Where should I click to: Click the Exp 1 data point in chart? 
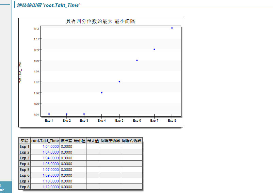49,114
